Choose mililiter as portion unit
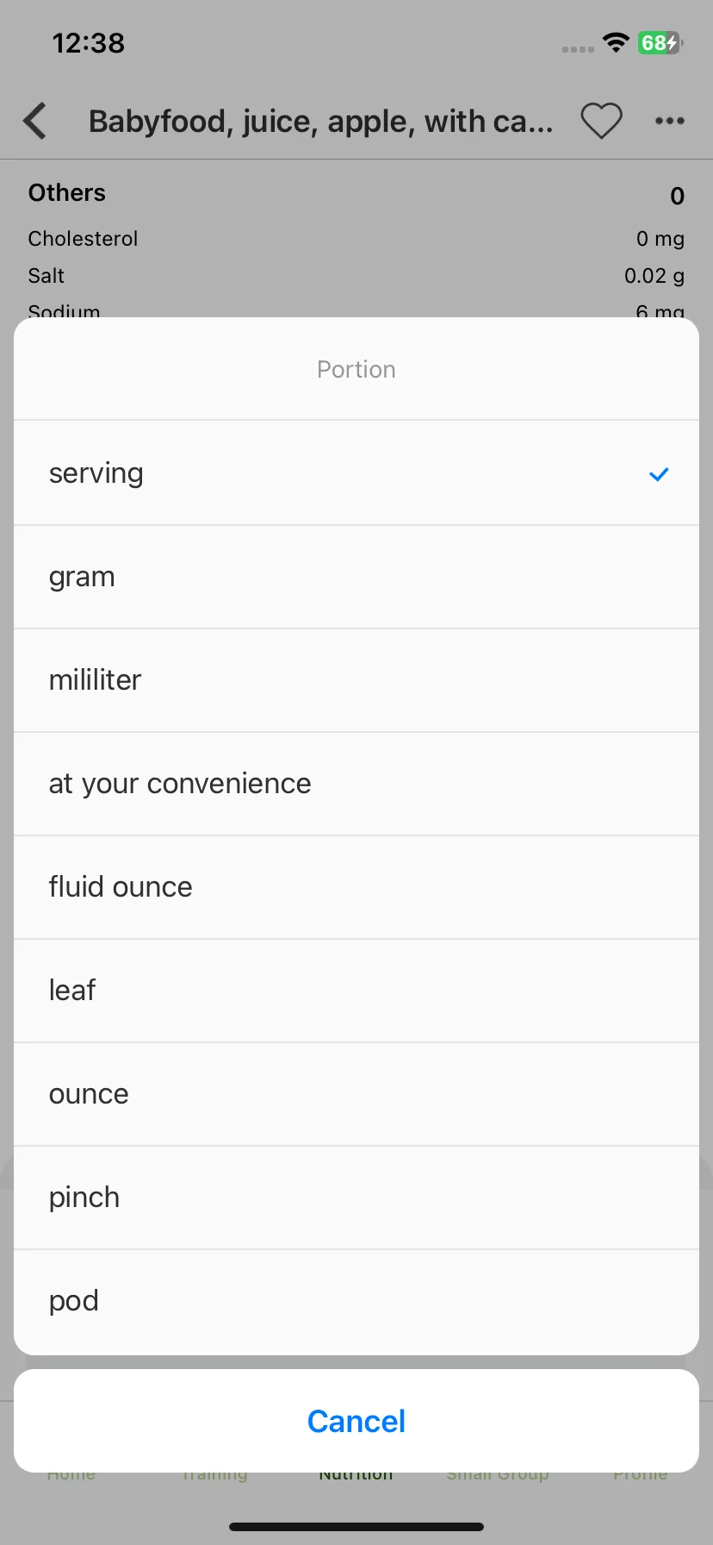This screenshot has height=1545, width=713. pos(356,680)
